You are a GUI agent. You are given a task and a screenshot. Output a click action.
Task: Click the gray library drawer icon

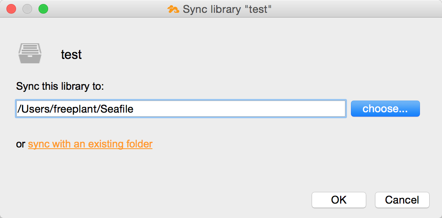click(x=30, y=53)
